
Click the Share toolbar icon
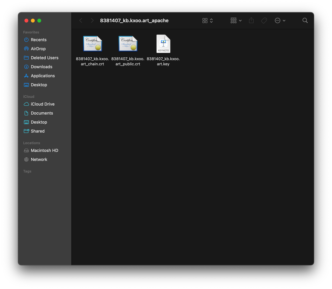coord(251,21)
